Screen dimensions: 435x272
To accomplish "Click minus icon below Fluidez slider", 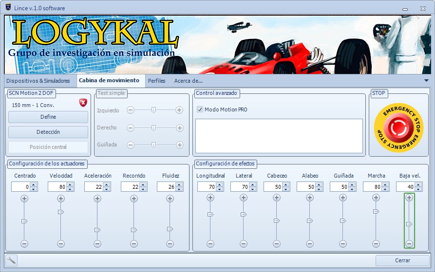I will coord(170,244).
